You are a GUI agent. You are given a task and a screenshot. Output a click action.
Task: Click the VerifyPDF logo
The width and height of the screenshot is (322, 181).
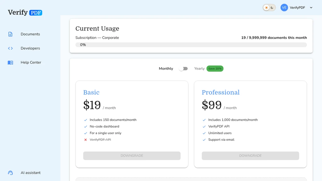pyautogui.click(x=25, y=13)
